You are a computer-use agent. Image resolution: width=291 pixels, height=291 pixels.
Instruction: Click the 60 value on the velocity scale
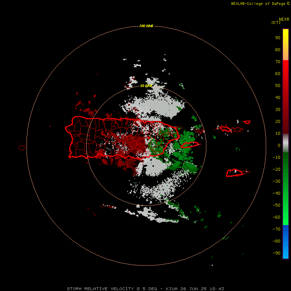(278, 73)
